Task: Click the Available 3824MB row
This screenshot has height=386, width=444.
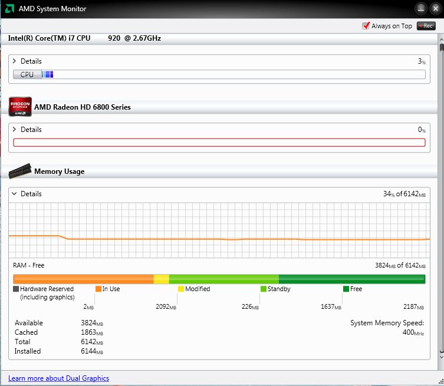Action: [59, 323]
